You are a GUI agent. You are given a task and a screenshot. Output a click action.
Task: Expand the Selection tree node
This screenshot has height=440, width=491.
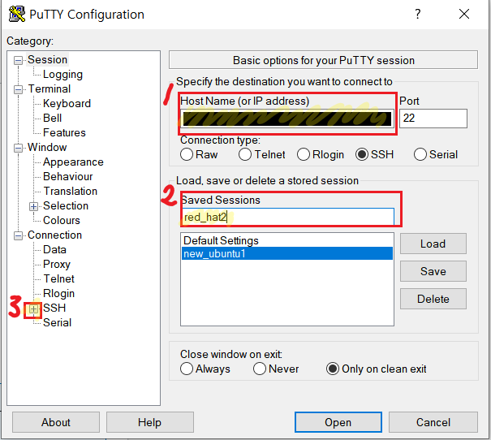33,206
